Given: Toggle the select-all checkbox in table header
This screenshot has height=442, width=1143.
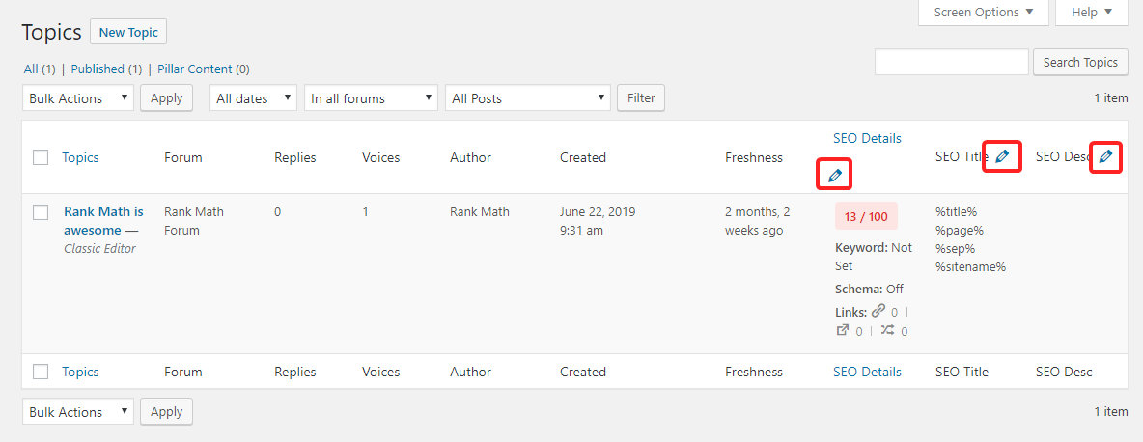Looking at the screenshot, I should [41, 157].
